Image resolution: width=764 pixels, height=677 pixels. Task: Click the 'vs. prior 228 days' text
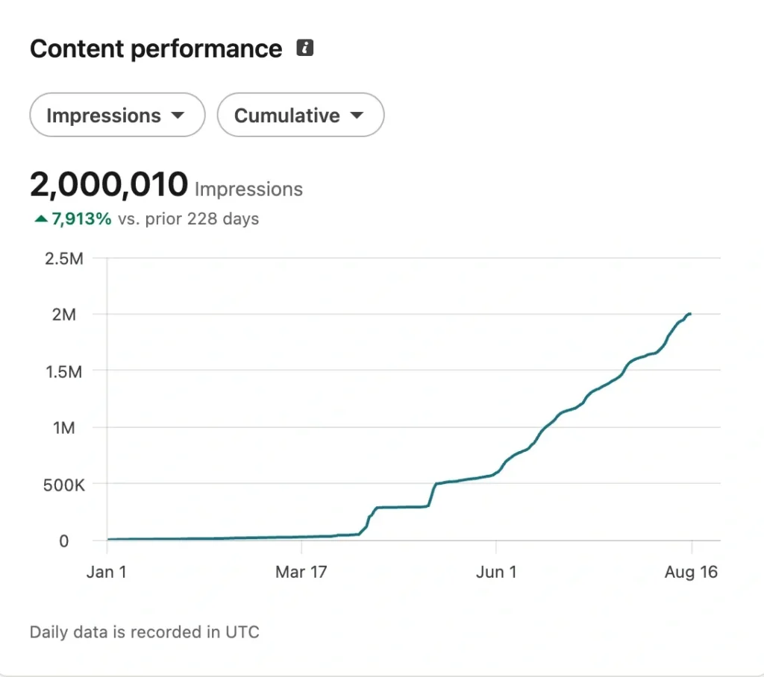(188, 219)
